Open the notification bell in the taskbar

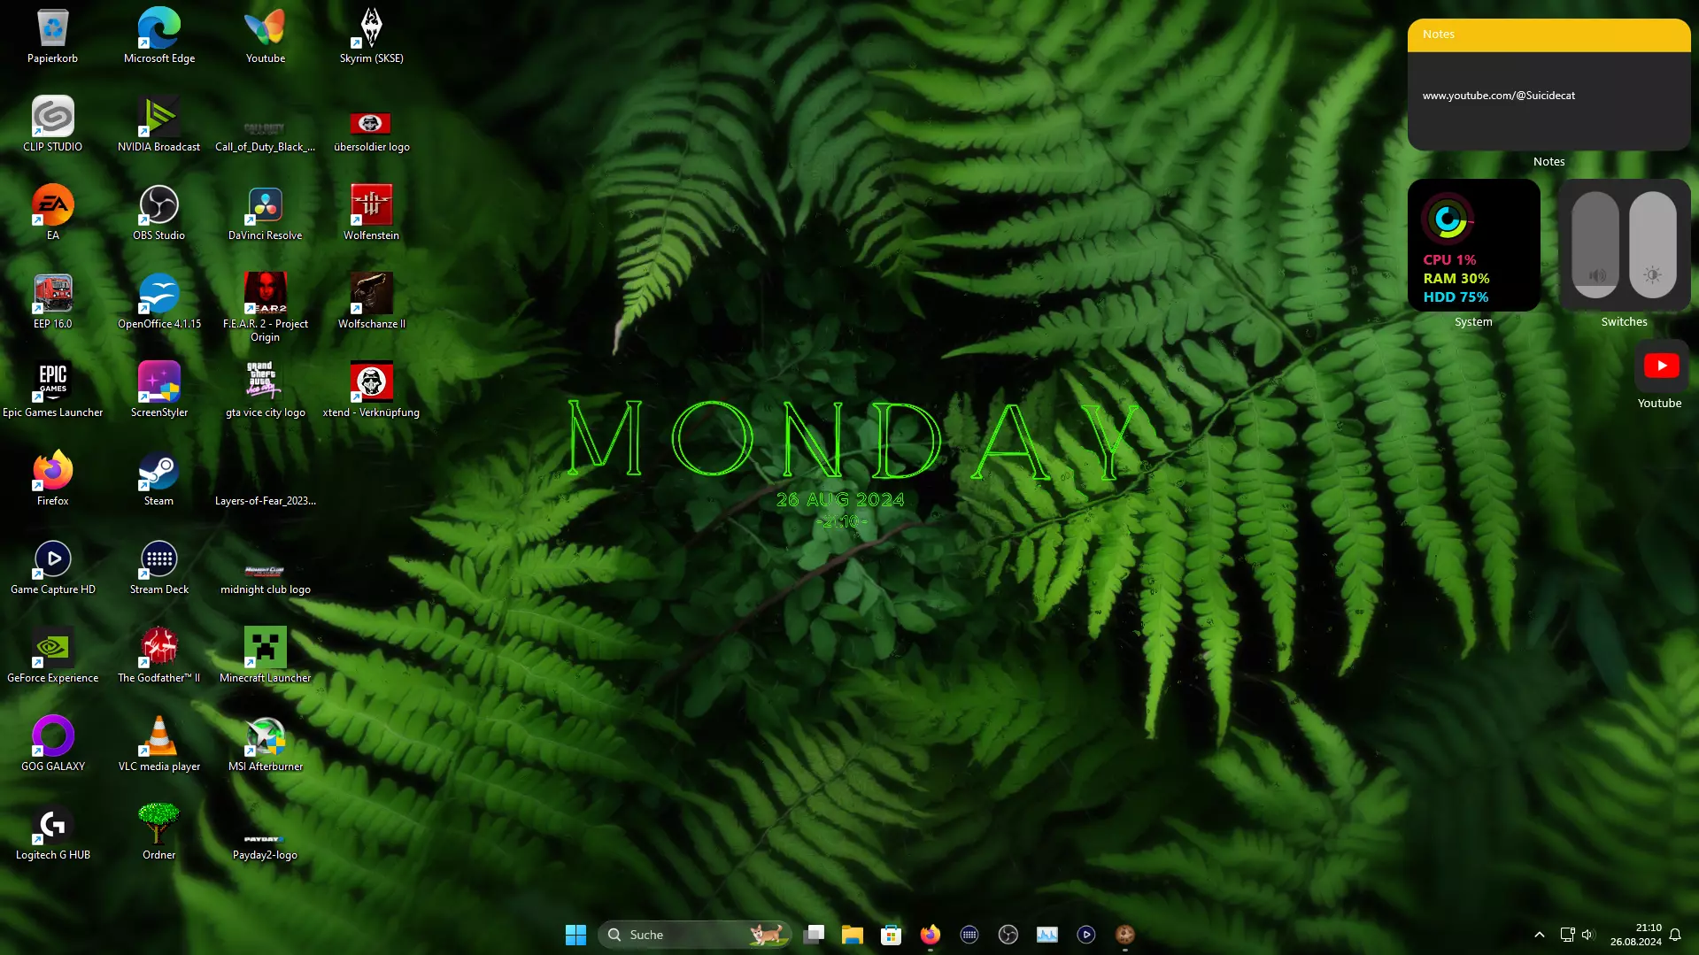point(1675,935)
